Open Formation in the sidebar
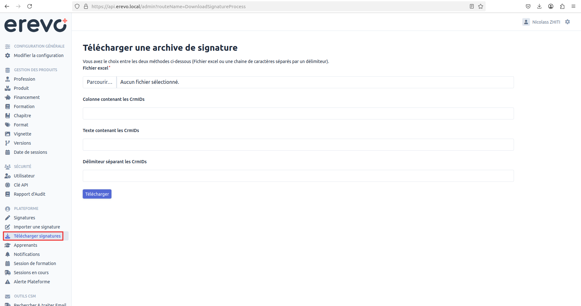 (24, 107)
